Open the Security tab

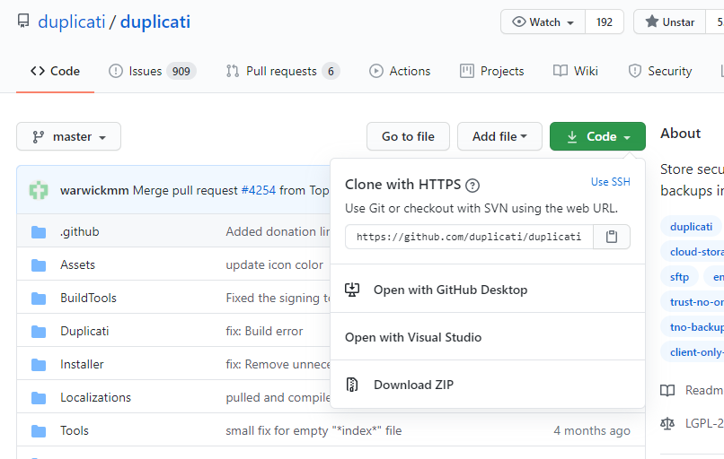pyautogui.click(x=660, y=71)
